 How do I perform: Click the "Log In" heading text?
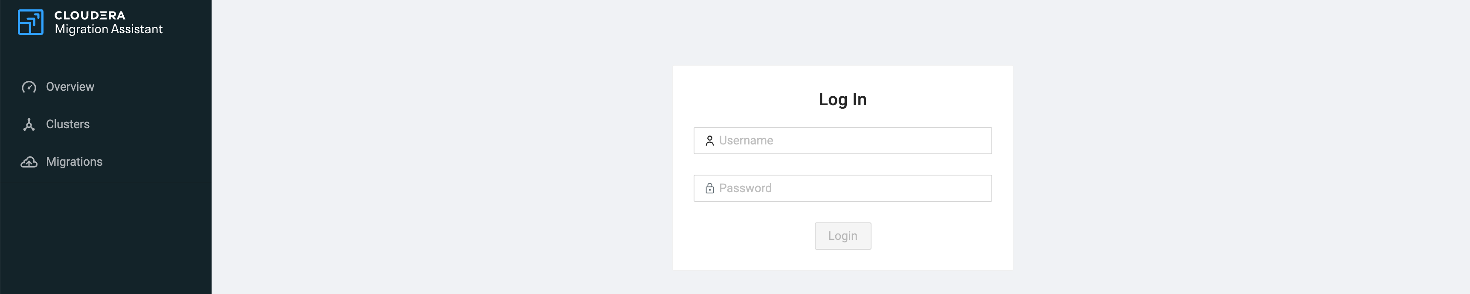(842, 100)
